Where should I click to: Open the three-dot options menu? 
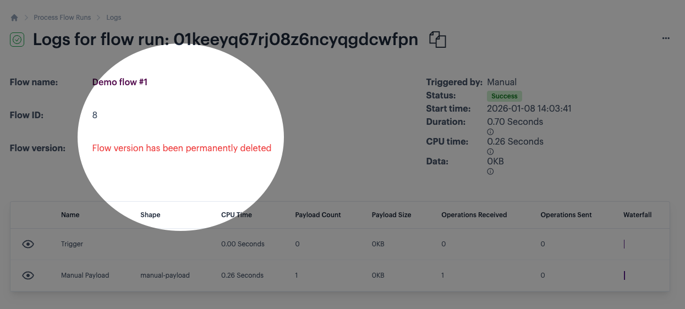click(x=666, y=38)
